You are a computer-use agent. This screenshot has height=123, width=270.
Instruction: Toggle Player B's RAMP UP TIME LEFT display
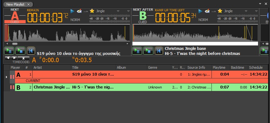[x=170, y=10]
